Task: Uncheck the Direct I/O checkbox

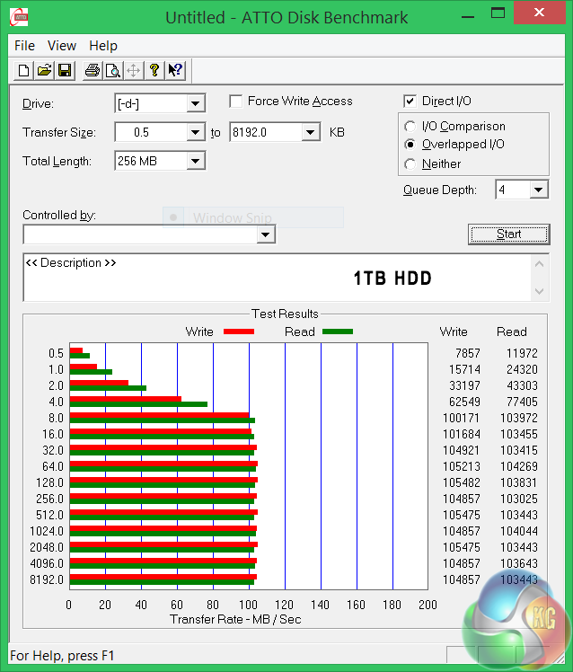Action: tap(410, 102)
